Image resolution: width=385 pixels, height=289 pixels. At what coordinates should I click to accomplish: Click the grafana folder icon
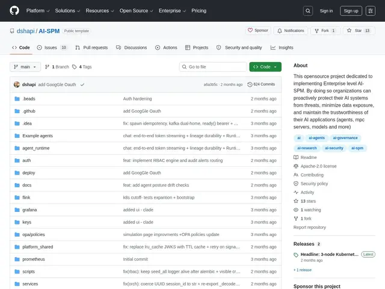[x=17, y=210]
